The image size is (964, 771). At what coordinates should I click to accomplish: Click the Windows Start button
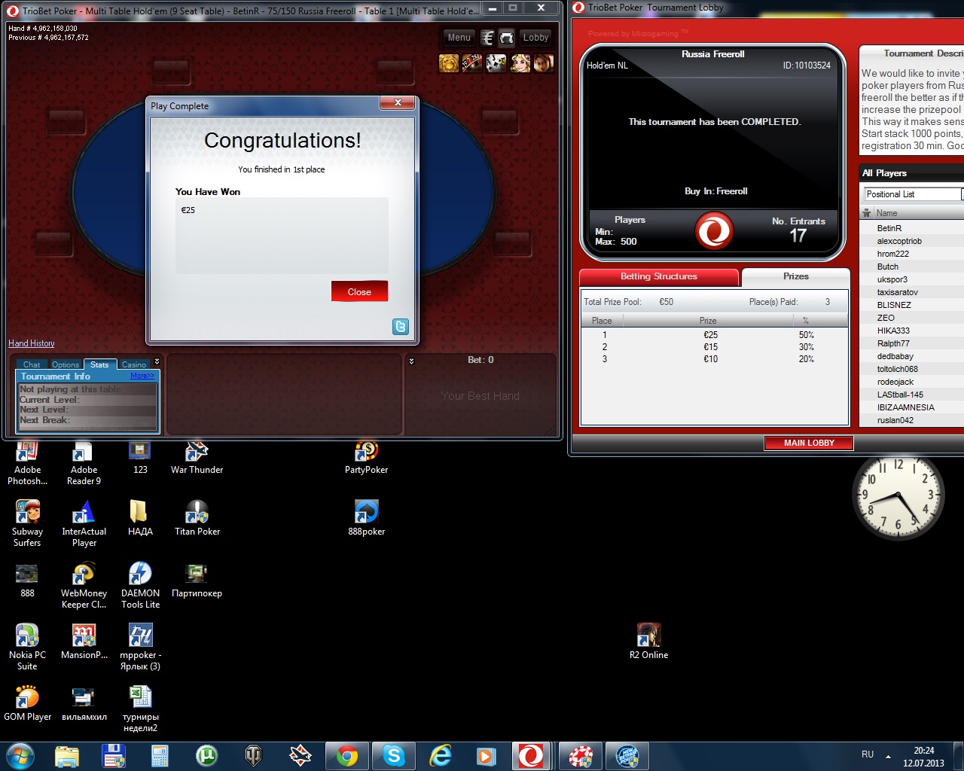(20, 755)
